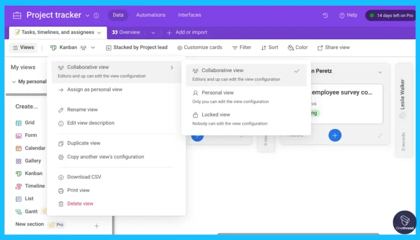Collapse the My personal views section
Image resolution: width=420 pixels, height=240 pixels.
tap(14, 82)
